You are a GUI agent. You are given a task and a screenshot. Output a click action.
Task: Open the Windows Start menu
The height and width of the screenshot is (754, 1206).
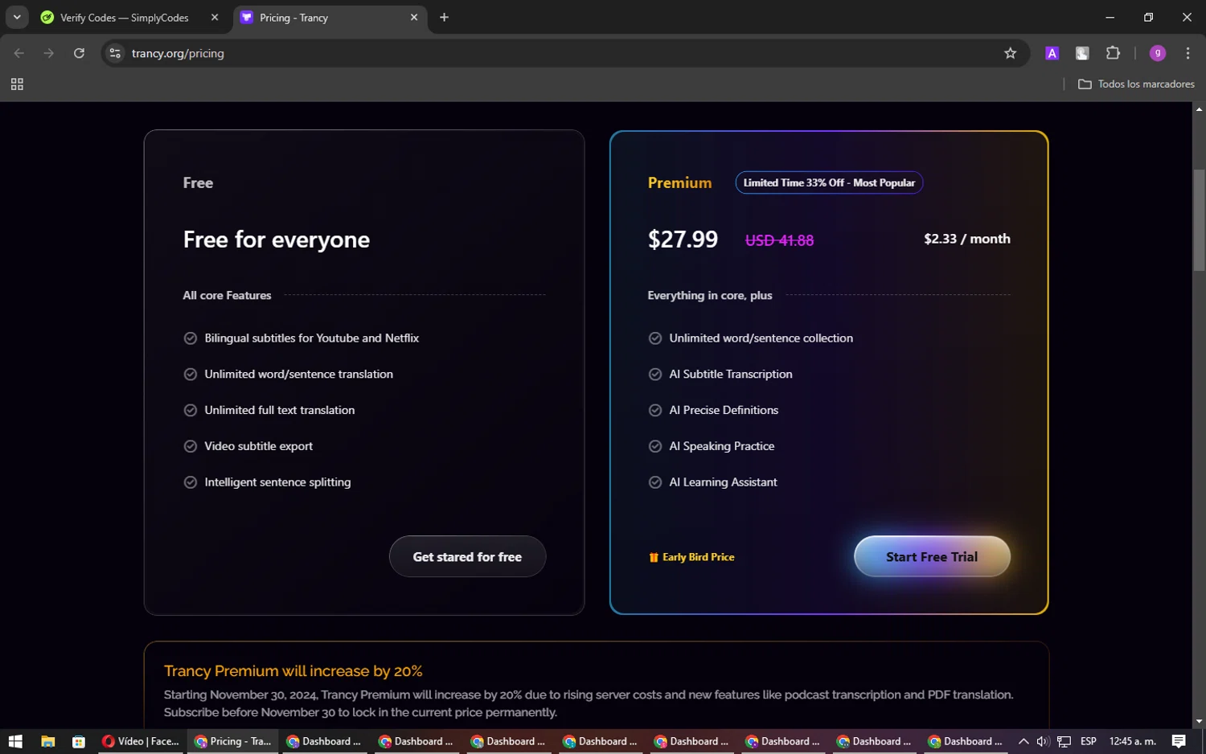pos(15,741)
